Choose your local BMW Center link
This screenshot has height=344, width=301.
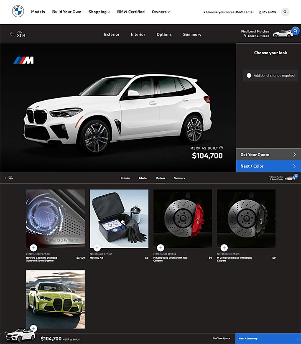229,12
